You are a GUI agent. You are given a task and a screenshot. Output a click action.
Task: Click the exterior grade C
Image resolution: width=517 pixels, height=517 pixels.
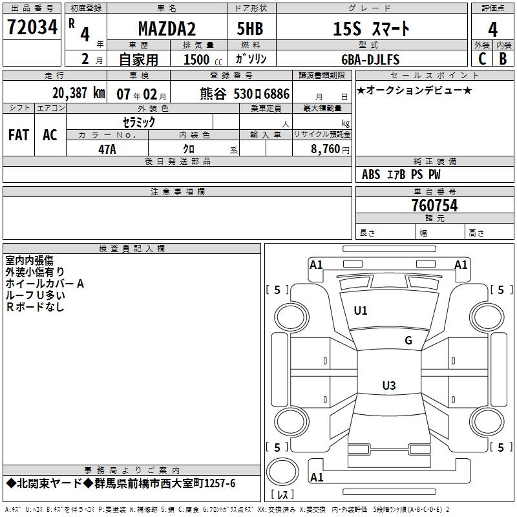482,59
